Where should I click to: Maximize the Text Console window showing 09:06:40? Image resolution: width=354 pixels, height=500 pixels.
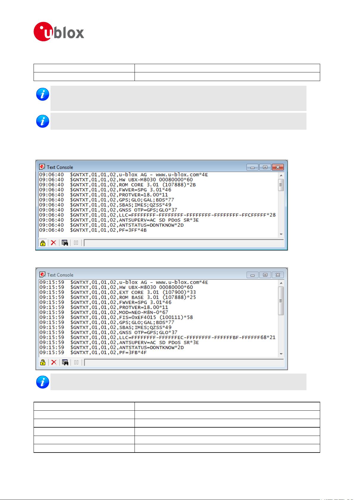265,167
